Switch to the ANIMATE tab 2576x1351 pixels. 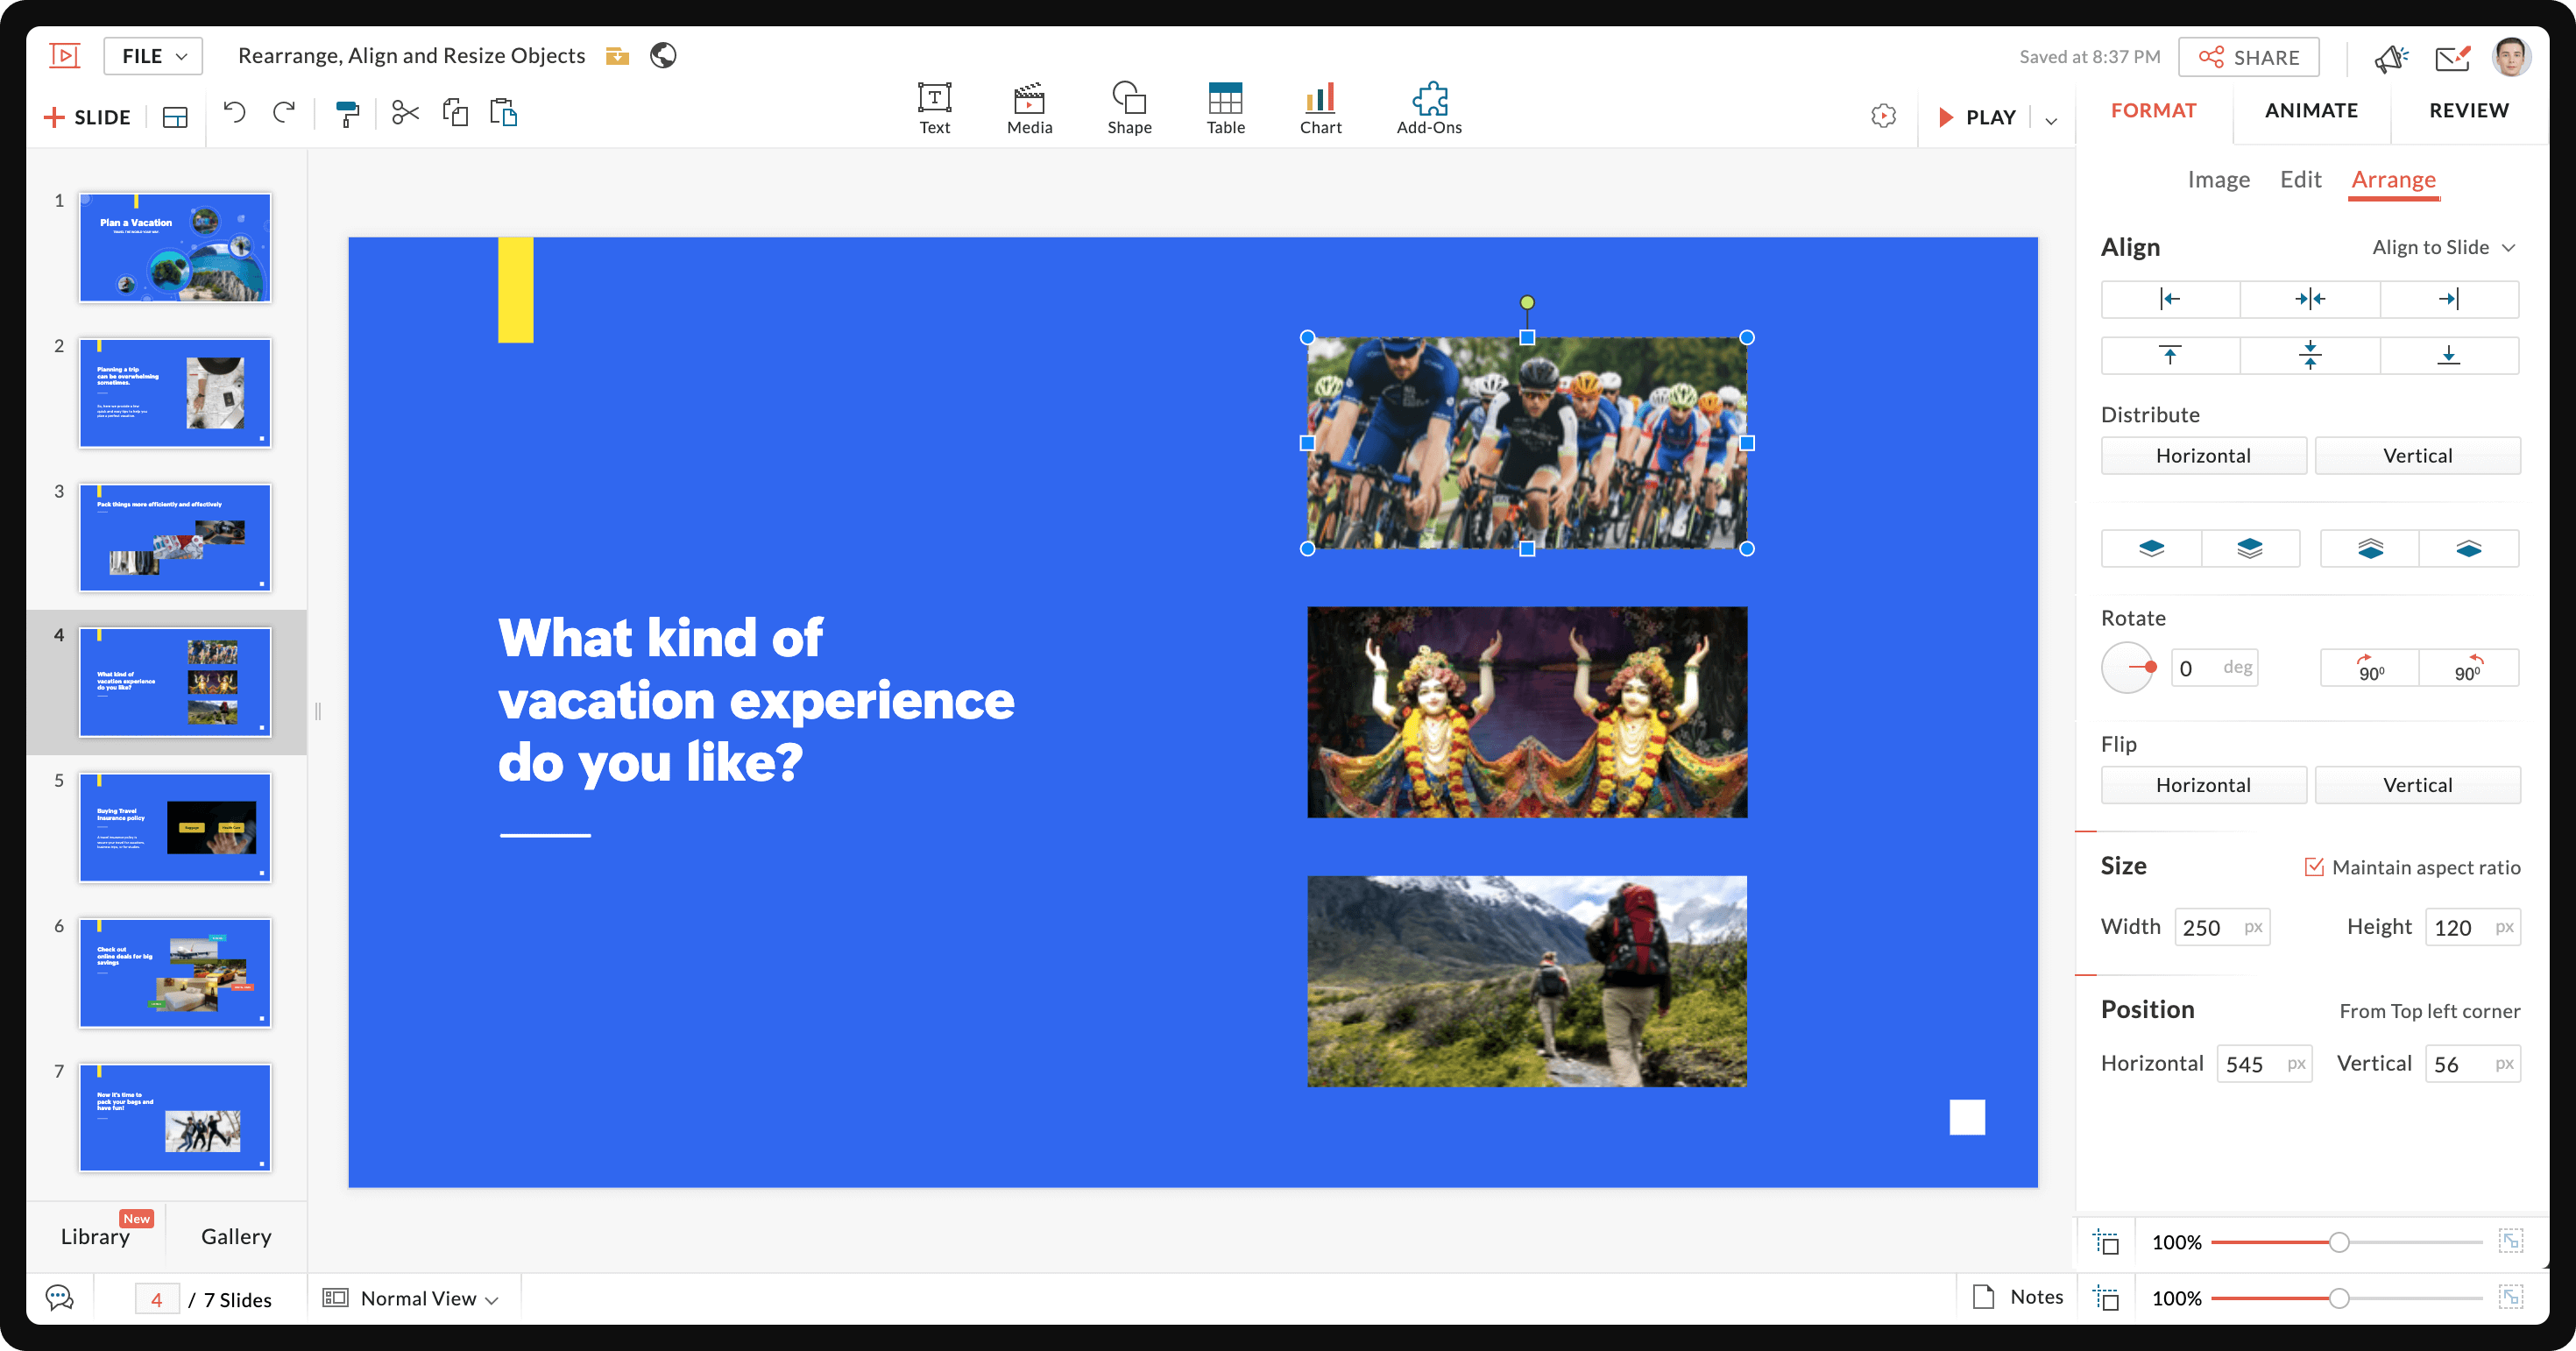(x=2311, y=110)
